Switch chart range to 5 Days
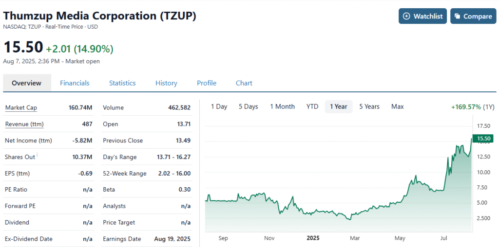Screen dimensions: 499x247 point(248,106)
